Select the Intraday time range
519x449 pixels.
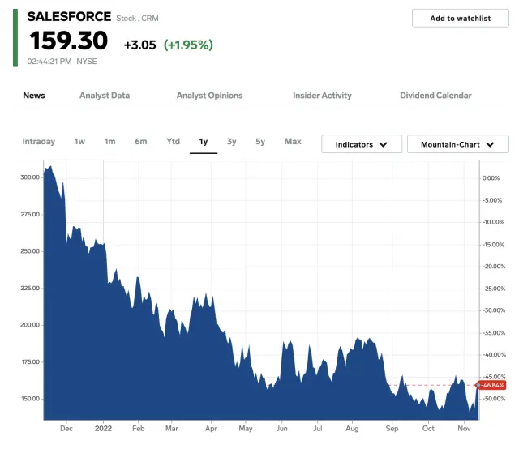coord(39,142)
